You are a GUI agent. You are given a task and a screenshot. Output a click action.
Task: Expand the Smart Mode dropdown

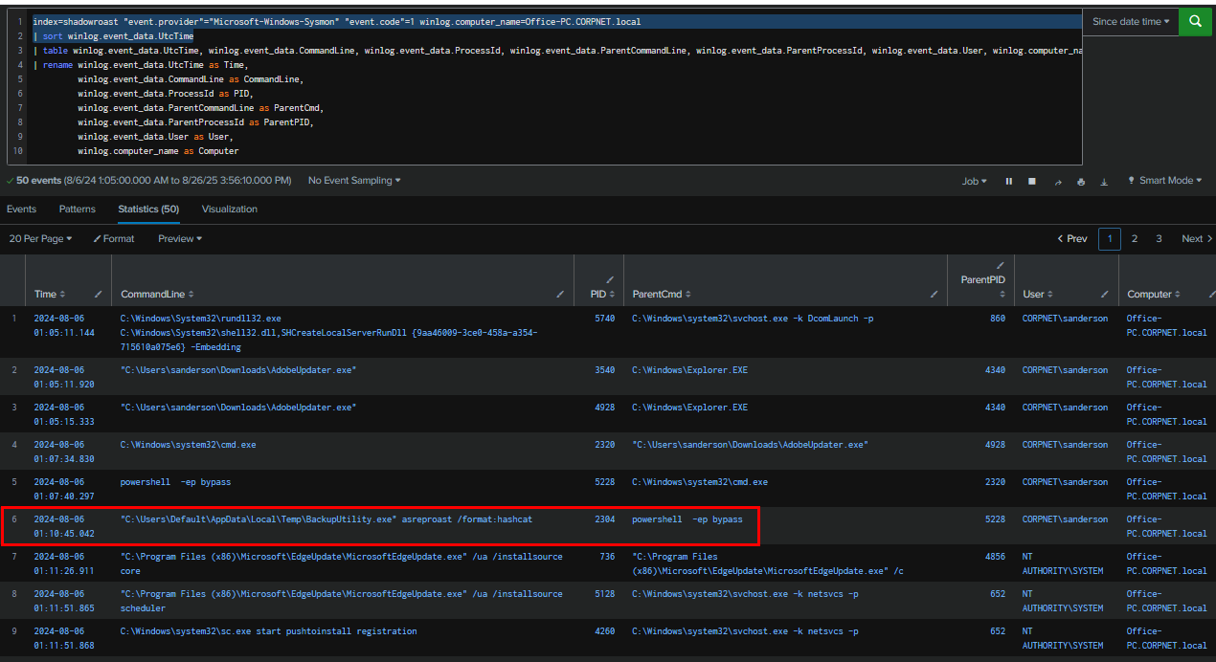click(x=1165, y=181)
